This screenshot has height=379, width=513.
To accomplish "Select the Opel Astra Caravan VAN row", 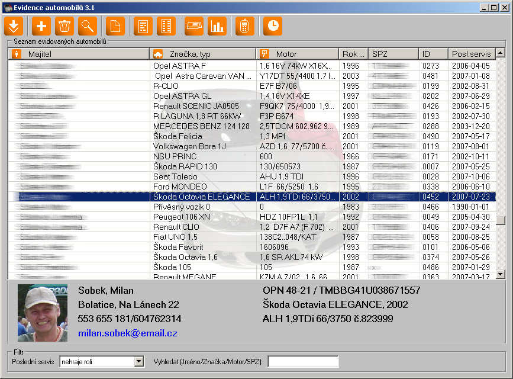I will click(252, 76).
